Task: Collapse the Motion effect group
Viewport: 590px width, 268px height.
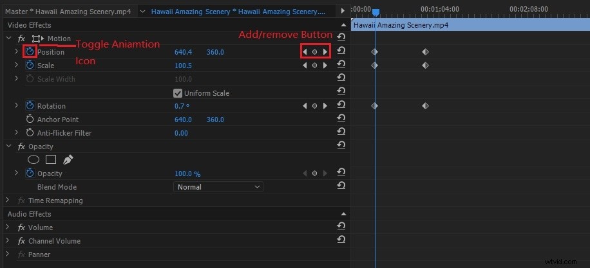Action: [x=8, y=39]
